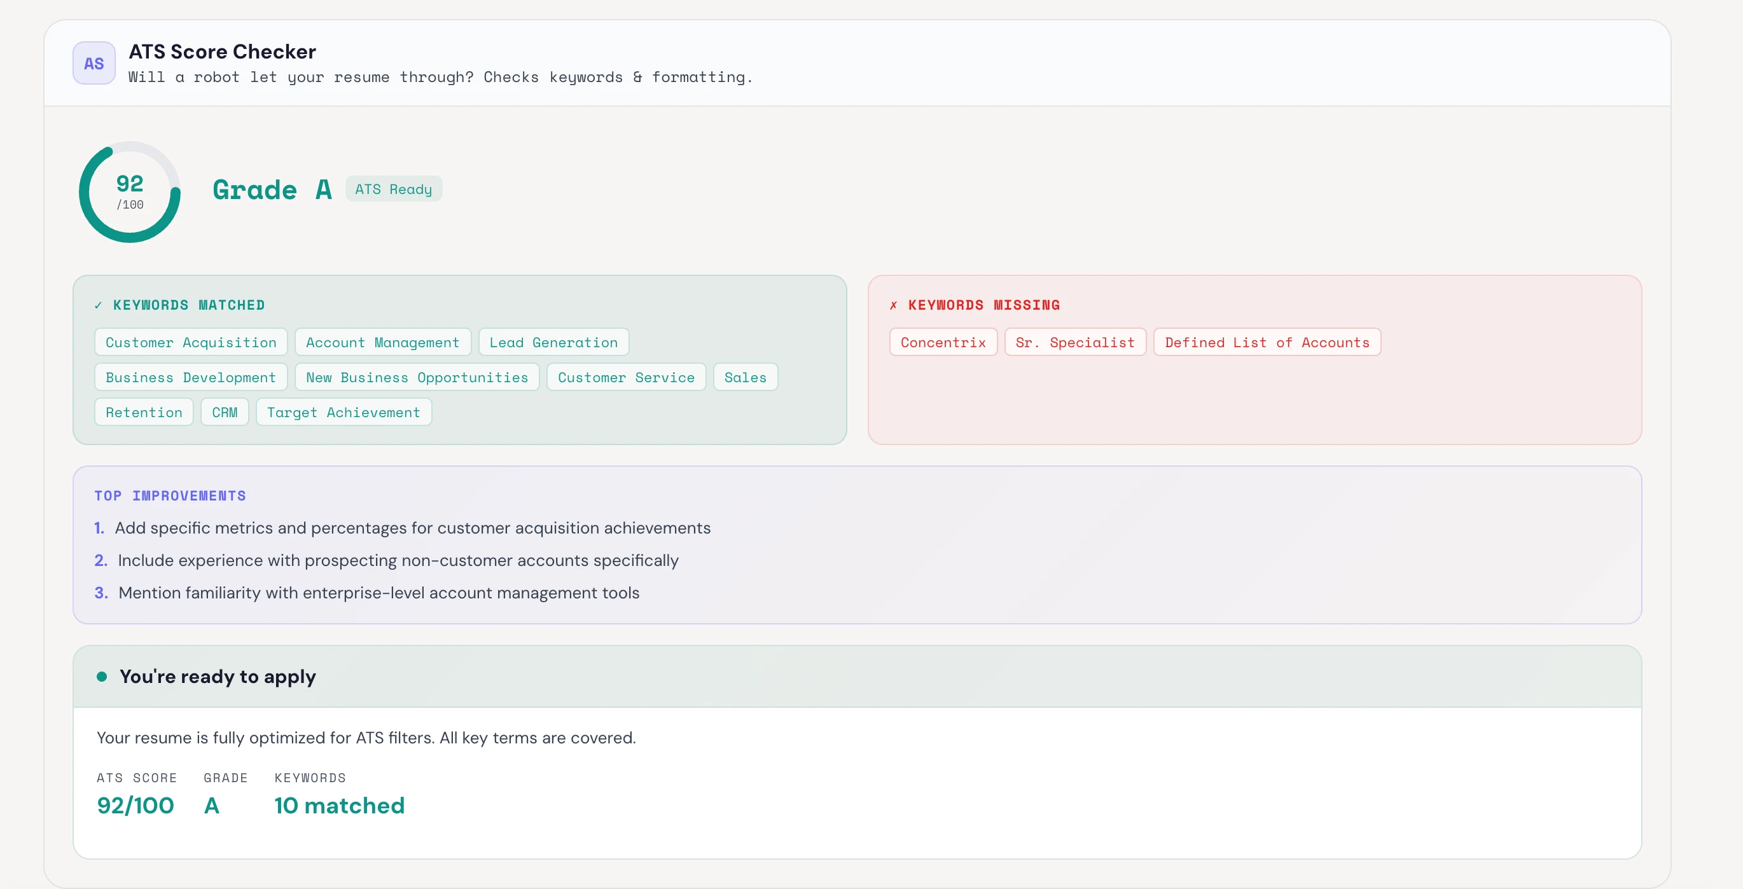
Task: Select the Account Management keyword tag
Action: (x=382, y=342)
